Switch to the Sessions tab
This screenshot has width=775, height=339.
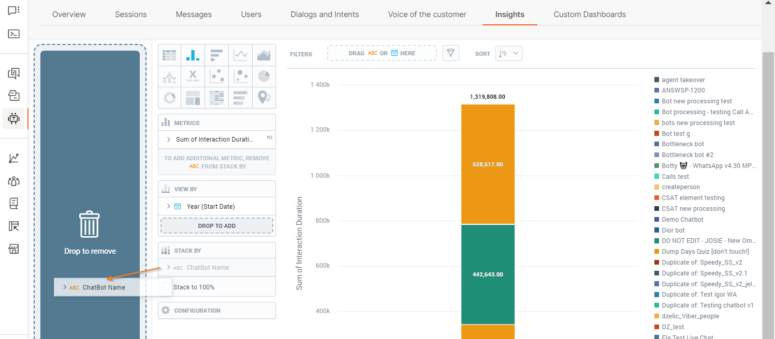click(131, 14)
